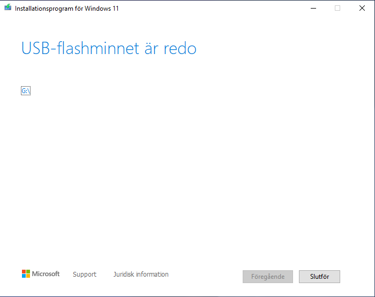
Task: Minimize the Installationsprogram window
Action: pos(312,8)
